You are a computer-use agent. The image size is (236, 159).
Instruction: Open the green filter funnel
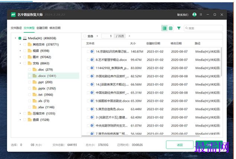coord(179,28)
